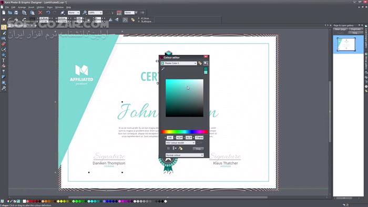Open the Edit menu
Screen dimensions: 368x207
(x=13, y=7)
